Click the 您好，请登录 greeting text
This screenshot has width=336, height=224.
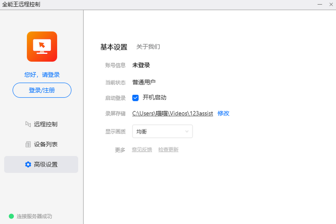tap(42, 75)
